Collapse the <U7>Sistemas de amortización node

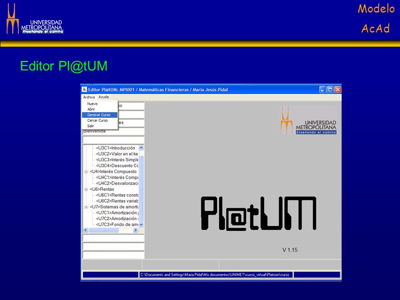coord(86,207)
